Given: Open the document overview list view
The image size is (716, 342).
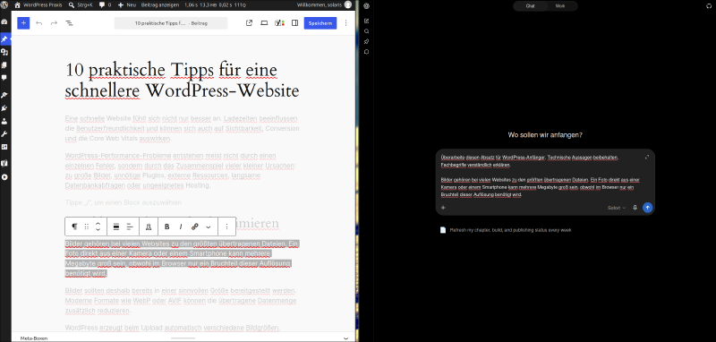Looking at the screenshot, I should 69,23.
